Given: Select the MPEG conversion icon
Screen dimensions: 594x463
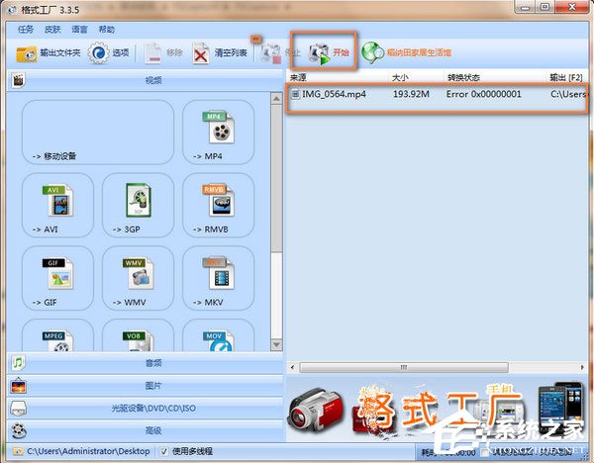Looking at the screenshot, I should [x=57, y=335].
